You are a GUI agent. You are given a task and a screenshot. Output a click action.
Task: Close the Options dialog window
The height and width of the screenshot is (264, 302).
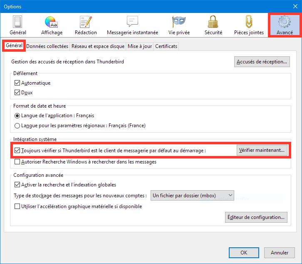[x=295, y=6]
